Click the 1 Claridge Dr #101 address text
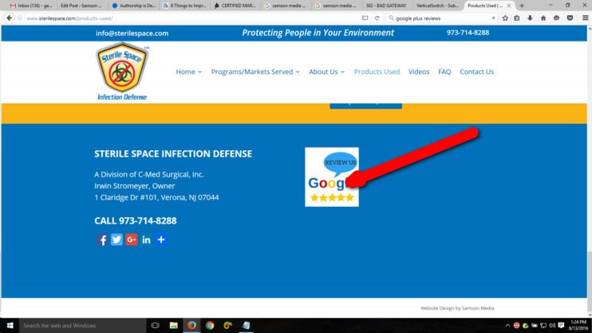Viewport: 592px width, 333px height. [x=156, y=197]
